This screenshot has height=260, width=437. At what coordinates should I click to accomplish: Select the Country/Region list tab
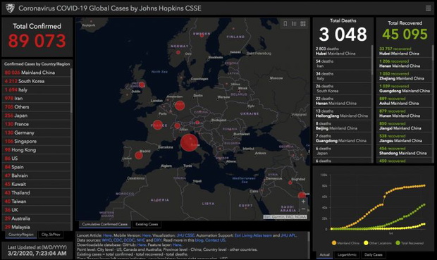pyautogui.click(x=21, y=235)
